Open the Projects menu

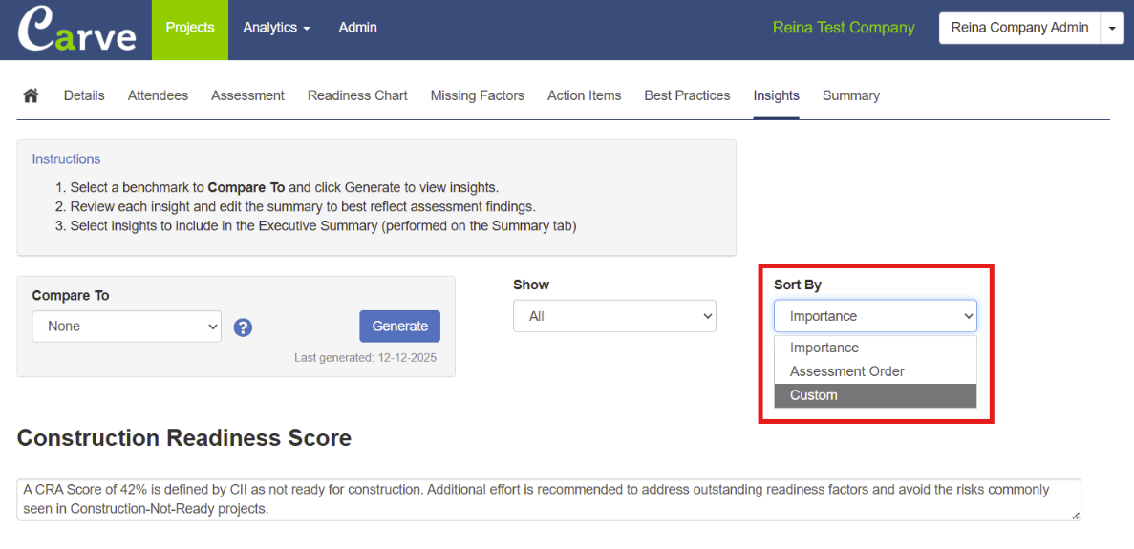190,28
